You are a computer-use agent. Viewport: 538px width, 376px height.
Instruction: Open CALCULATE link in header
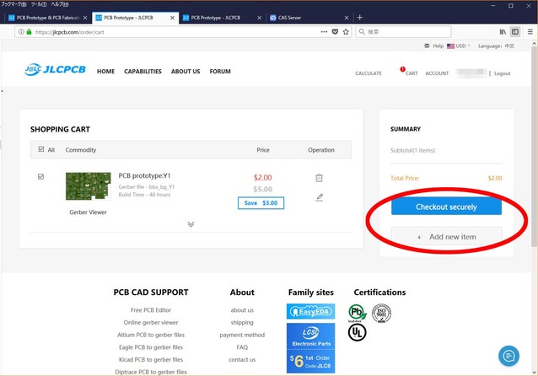tap(369, 73)
